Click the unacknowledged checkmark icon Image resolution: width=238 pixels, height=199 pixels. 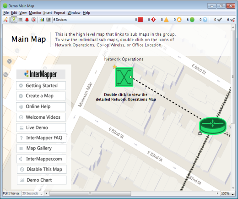pyautogui.click(x=233, y=20)
